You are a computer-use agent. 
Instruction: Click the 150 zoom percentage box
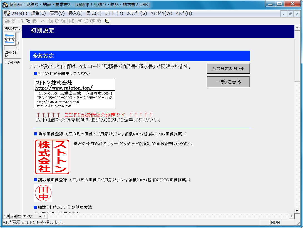point(7,216)
